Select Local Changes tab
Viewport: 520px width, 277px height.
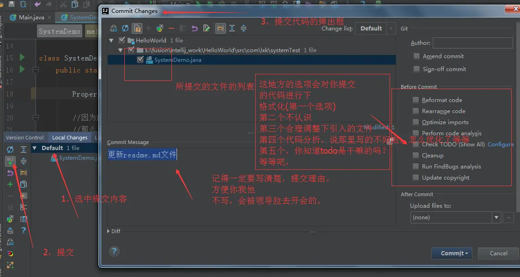(x=70, y=138)
